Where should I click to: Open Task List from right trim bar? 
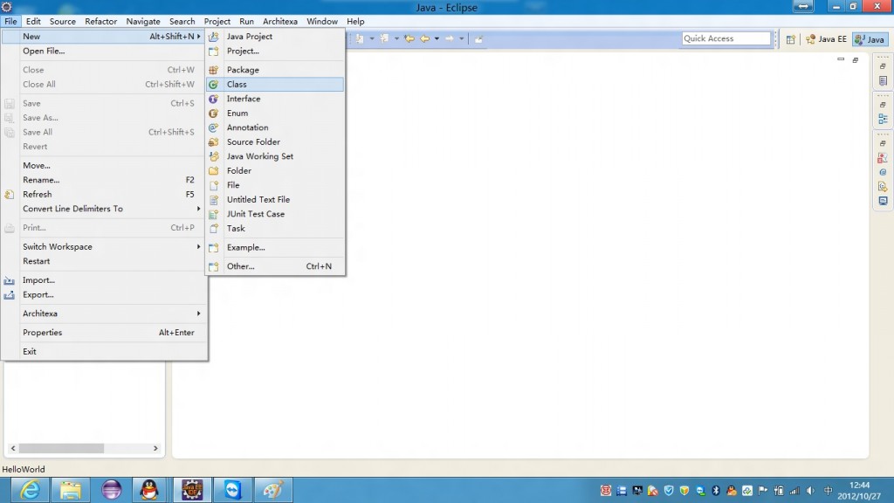(883, 80)
